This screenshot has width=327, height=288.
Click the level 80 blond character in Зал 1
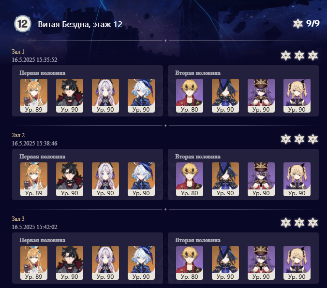190,96
